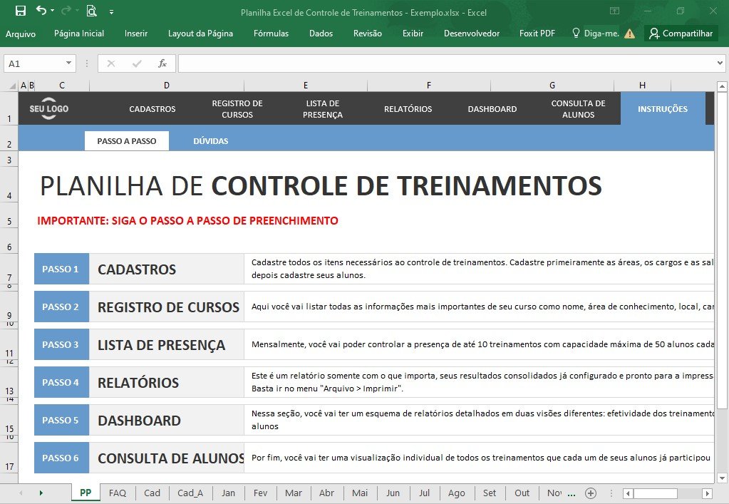Click the Save icon in quick access toolbar
The height and width of the screenshot is (504, 729).
(x=21, y=11)
